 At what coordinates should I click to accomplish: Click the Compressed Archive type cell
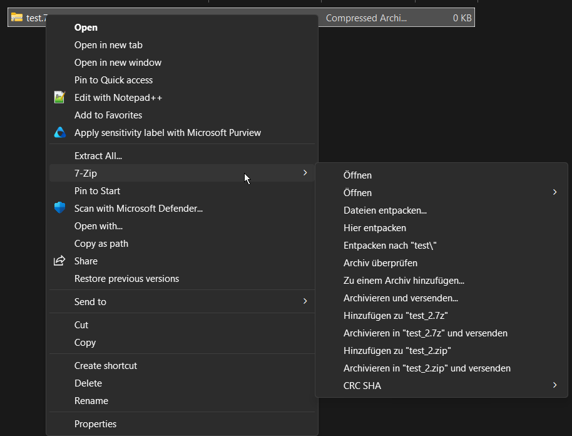pyautogui.click(x=366, y=18)
